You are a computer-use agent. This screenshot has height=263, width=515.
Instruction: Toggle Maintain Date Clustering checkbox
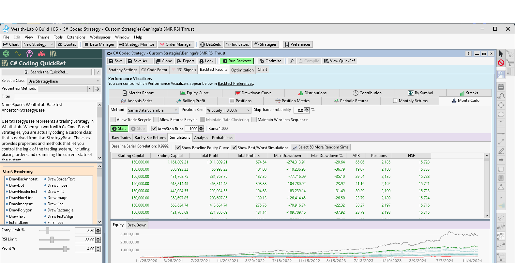203,120
